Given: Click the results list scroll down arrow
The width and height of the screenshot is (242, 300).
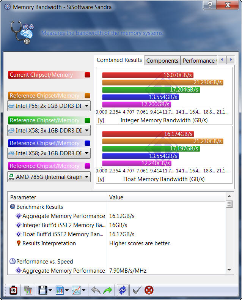Looking at the screenshot, I should [x=229, y=270].
